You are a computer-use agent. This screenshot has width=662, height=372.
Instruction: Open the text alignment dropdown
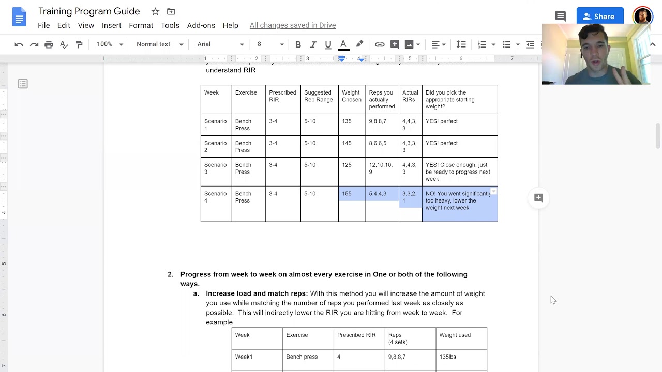click(439, 44)
